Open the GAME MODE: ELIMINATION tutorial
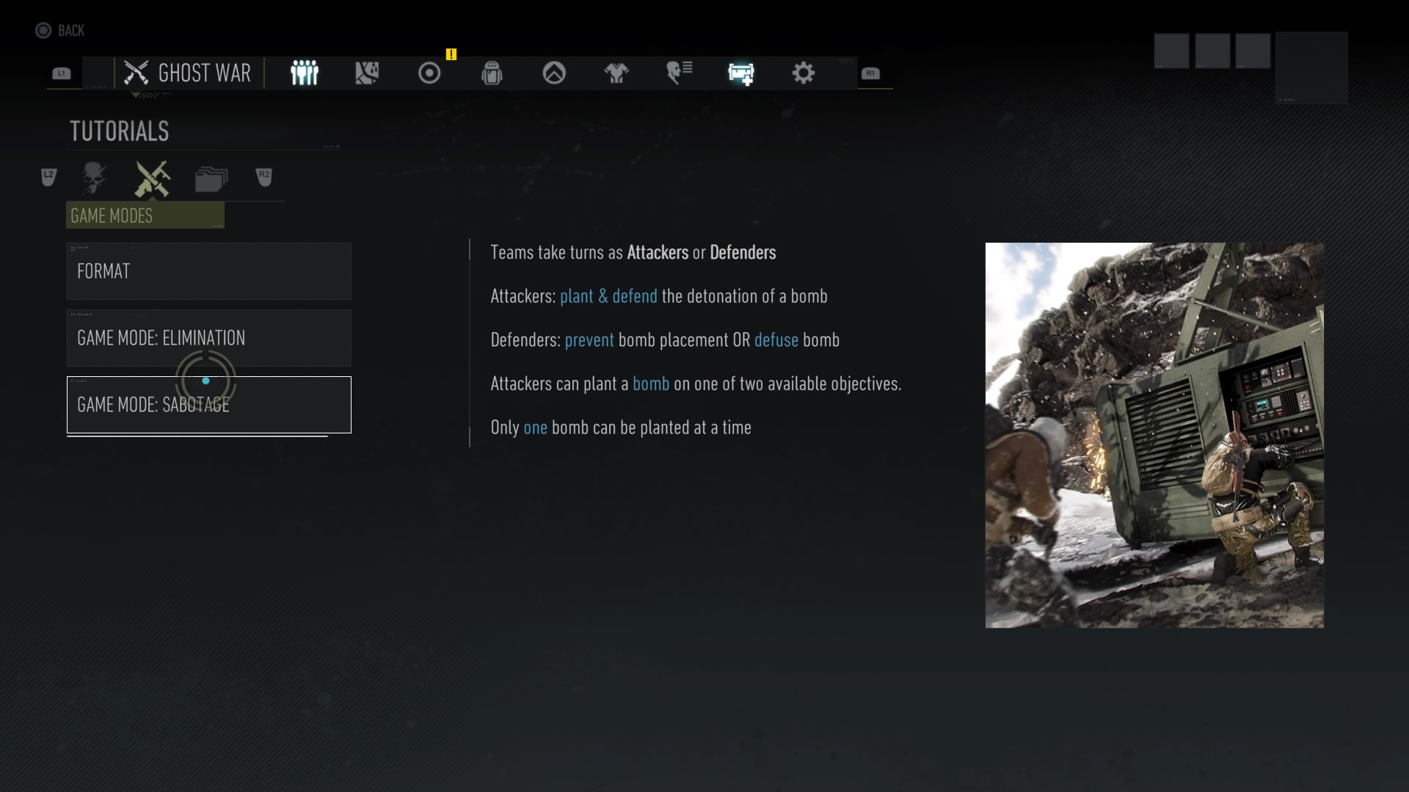The height and width of the screenshot is (792, 1409). point(209,338)
